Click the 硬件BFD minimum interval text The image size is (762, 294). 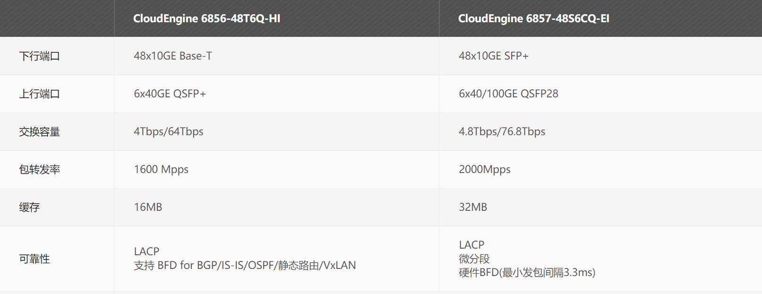(x=527, y=273)
